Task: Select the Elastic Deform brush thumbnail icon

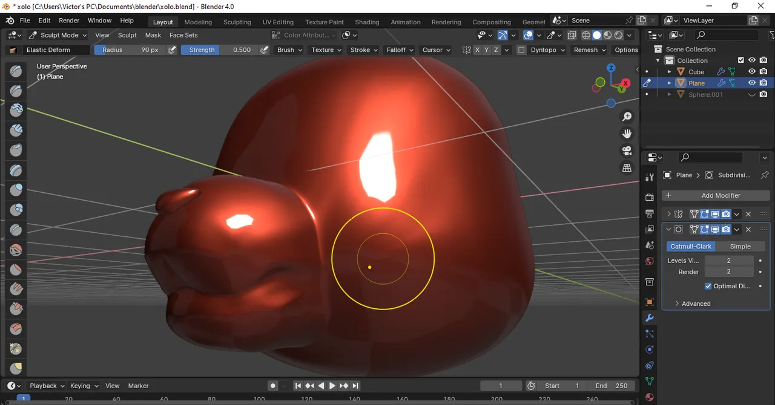Action: (x=13, y=50)
